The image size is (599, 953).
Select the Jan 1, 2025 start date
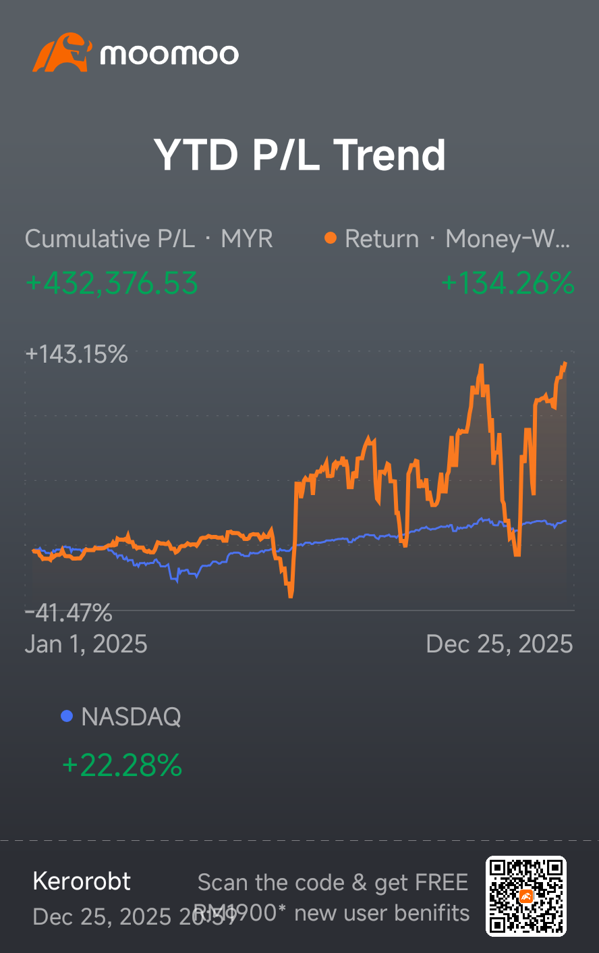[x=86, y=644]
